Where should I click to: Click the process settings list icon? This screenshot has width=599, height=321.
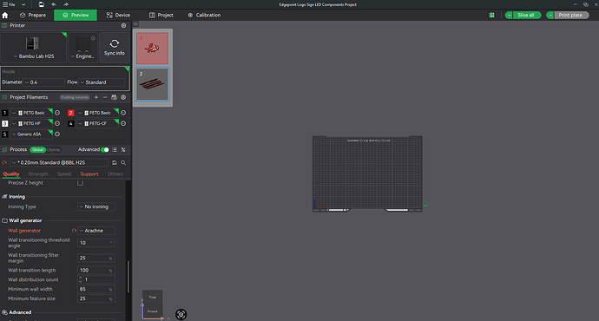115,149
